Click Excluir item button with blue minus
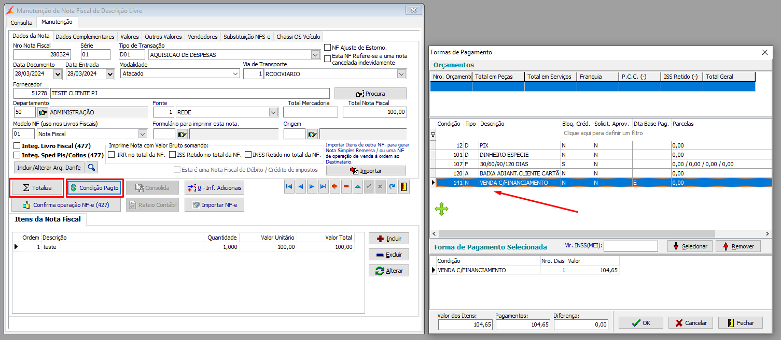781x340 pixels. [389, 255]
